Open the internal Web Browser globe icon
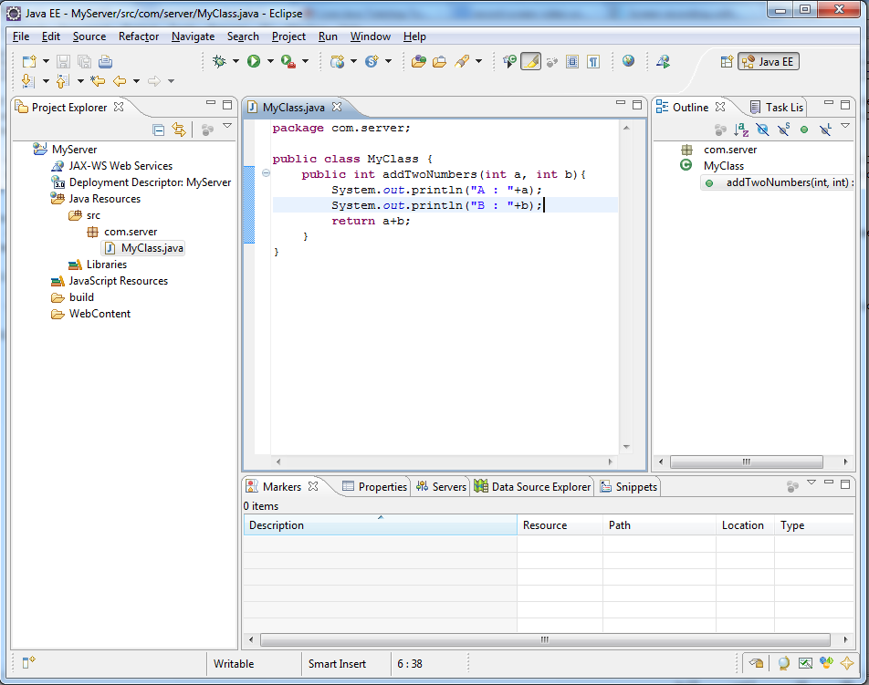 pyautogui.click(x=628, y=61)
